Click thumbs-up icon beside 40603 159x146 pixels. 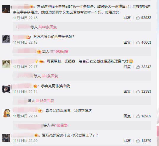[138, 42]
